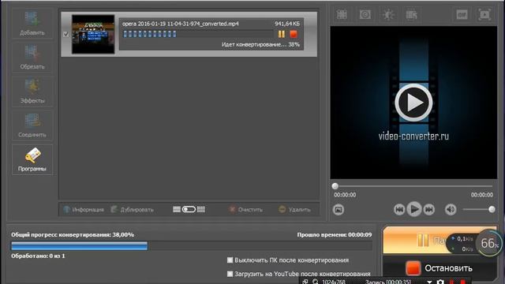
Task: Enable Загрузить на YouTube после конвертирования checkbox
Action: click(230, 274)
